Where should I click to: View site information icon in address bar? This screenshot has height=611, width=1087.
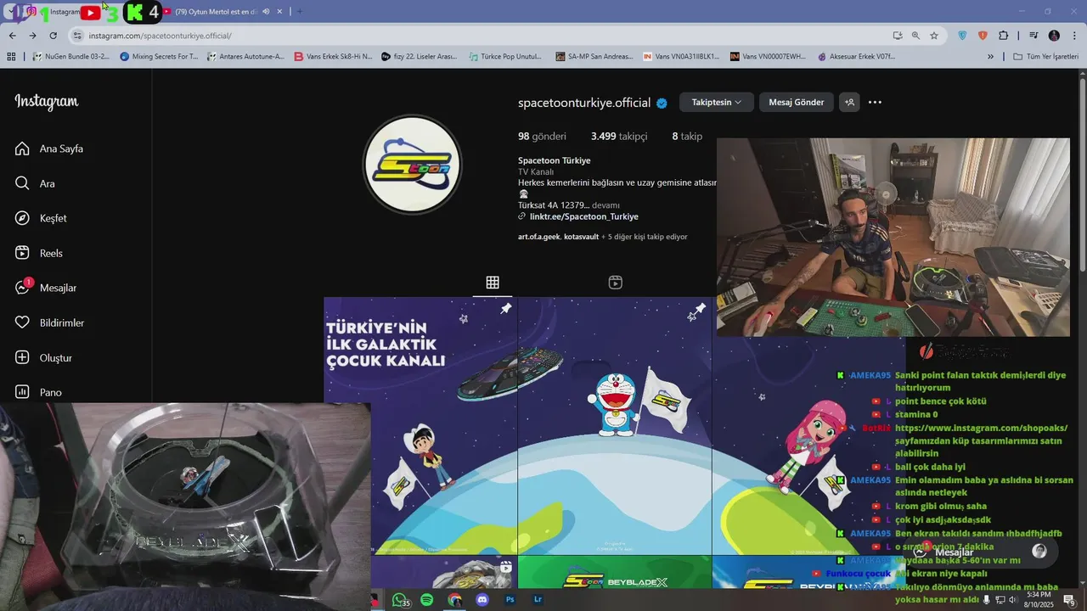77,36
